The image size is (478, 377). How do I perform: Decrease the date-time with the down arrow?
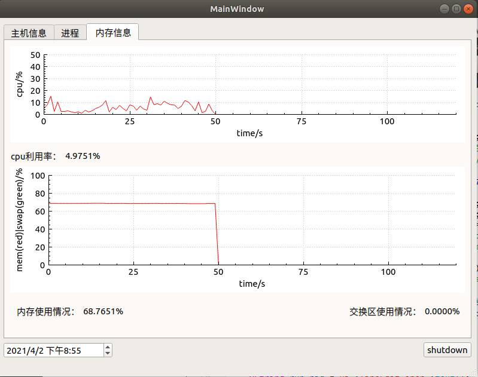coord(108,353)
